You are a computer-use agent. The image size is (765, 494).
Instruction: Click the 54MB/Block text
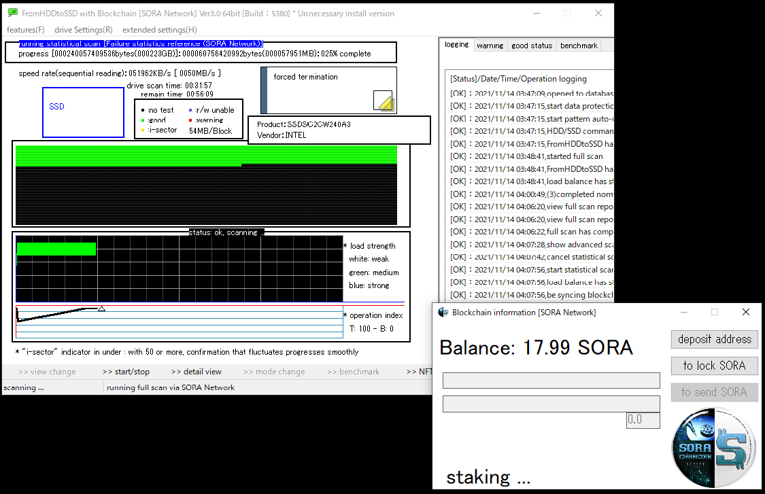[210, 130]
